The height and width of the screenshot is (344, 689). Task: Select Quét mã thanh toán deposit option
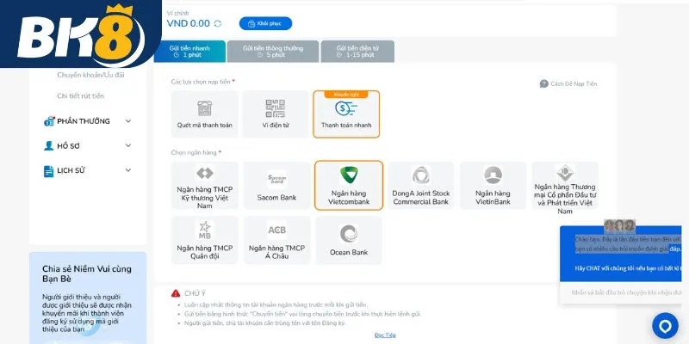tap(205, 114)
